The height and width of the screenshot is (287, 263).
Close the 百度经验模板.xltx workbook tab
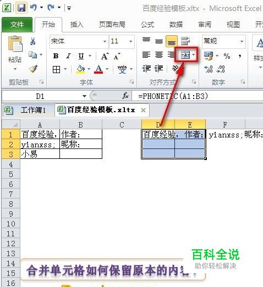[x=143, y=110]
